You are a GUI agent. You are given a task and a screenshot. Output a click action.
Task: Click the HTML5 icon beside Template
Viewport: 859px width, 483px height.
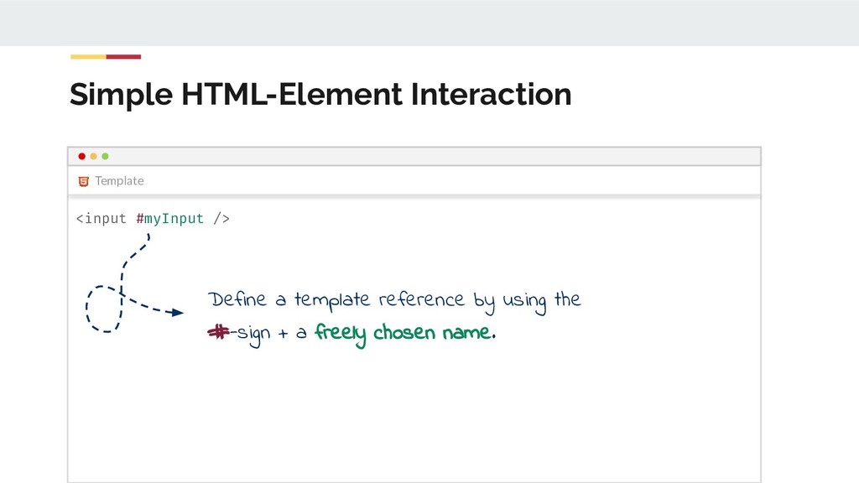84,180
